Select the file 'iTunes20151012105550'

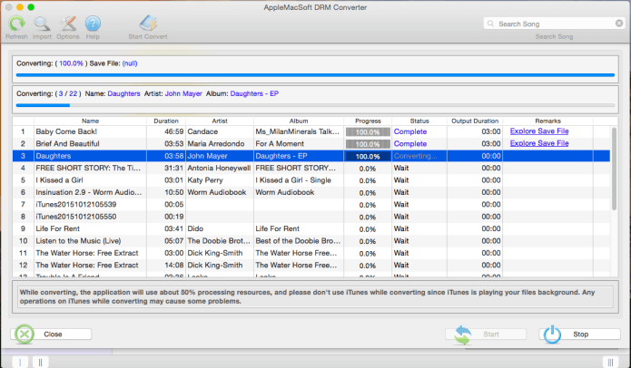pos(76,217)
